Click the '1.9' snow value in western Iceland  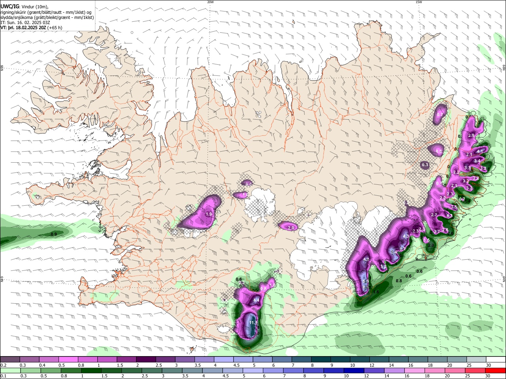tap(209, 214)
